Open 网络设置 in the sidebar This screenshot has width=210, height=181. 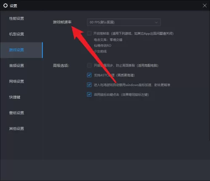click(16, 81)
